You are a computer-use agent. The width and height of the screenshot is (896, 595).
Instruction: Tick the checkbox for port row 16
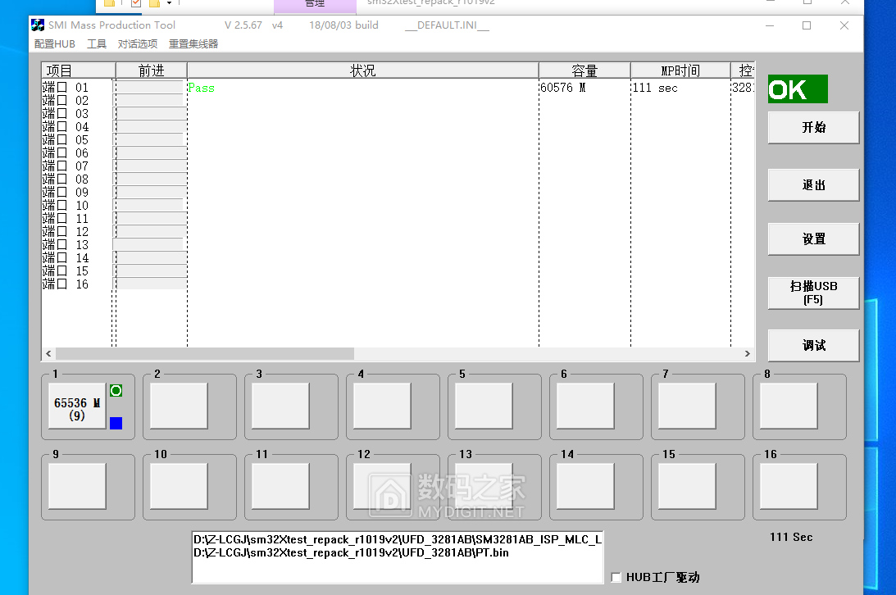coord(61,284)
